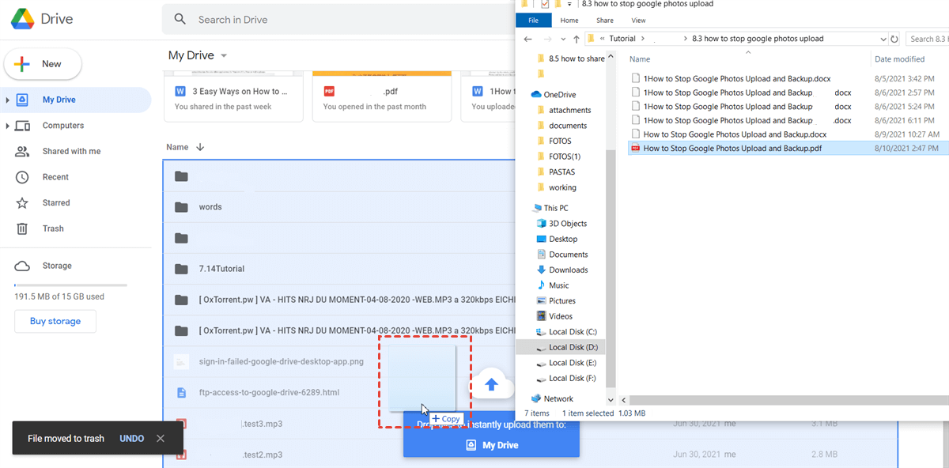Open the Recent files clock icon
The width and height of the screenshot is (949, 468).
23,177
